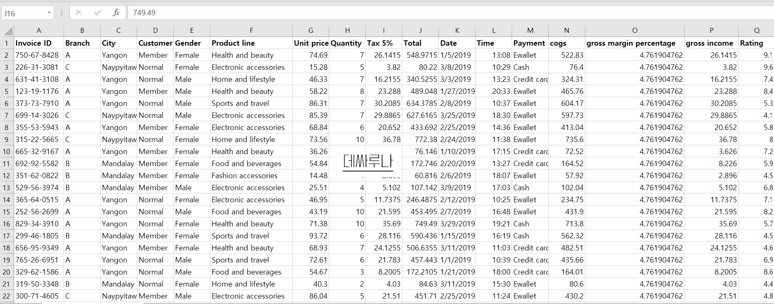This screenshot has height=304, width=774.
Task: Click Total cell 84.63
Action: tap(420, 284)
